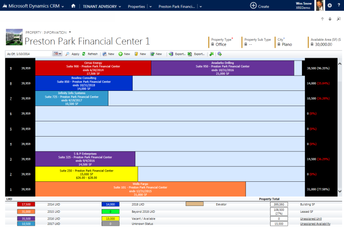The width and height of the screenshot is (344, 227).
Task: Click the orange 2015 LXD swatch
Action: (26, 212)
